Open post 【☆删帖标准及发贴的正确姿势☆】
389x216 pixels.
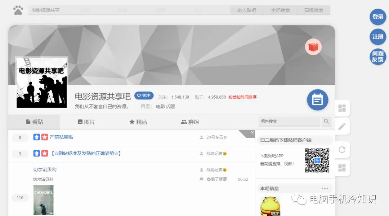click(86, 154)
